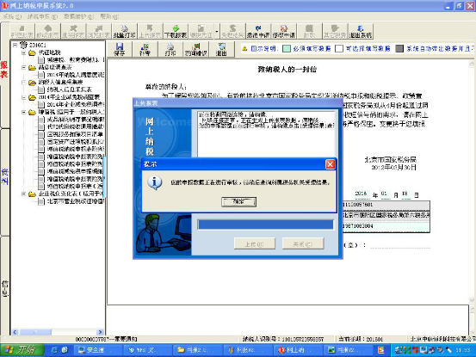Click the 201601 root node icon

pyautogui.click(x=23, y=45)
